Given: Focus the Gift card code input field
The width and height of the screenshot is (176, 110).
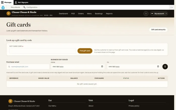Looking at the screenshot, I should (x=42, y=51).
